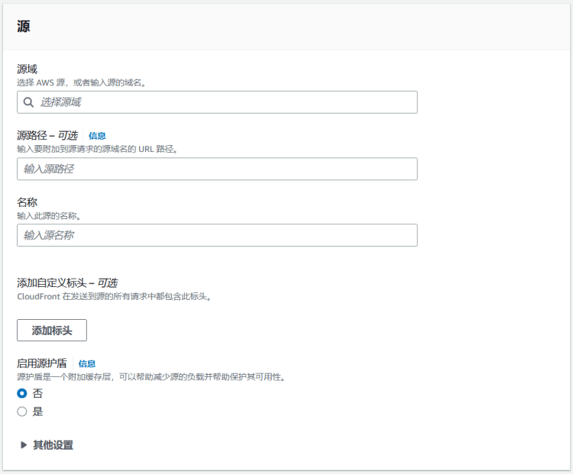Select the 否 radio button
Image resolution: width=573 pixels, height=474 pixels.
22,394
